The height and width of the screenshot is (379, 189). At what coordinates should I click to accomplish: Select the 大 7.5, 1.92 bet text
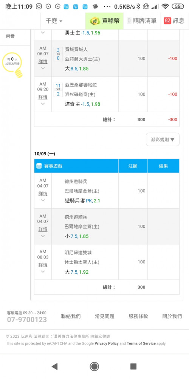(77, 272)
